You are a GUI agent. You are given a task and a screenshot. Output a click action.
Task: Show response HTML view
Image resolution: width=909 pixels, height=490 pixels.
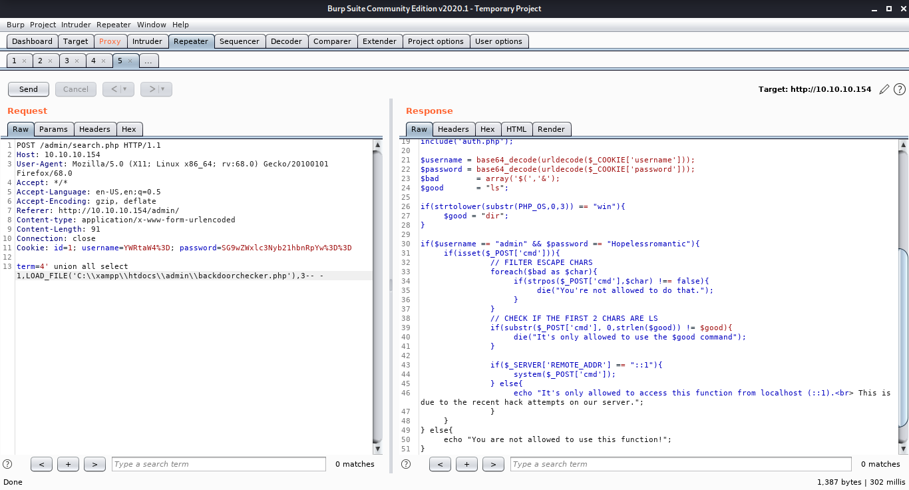click(x=516, y=129)
